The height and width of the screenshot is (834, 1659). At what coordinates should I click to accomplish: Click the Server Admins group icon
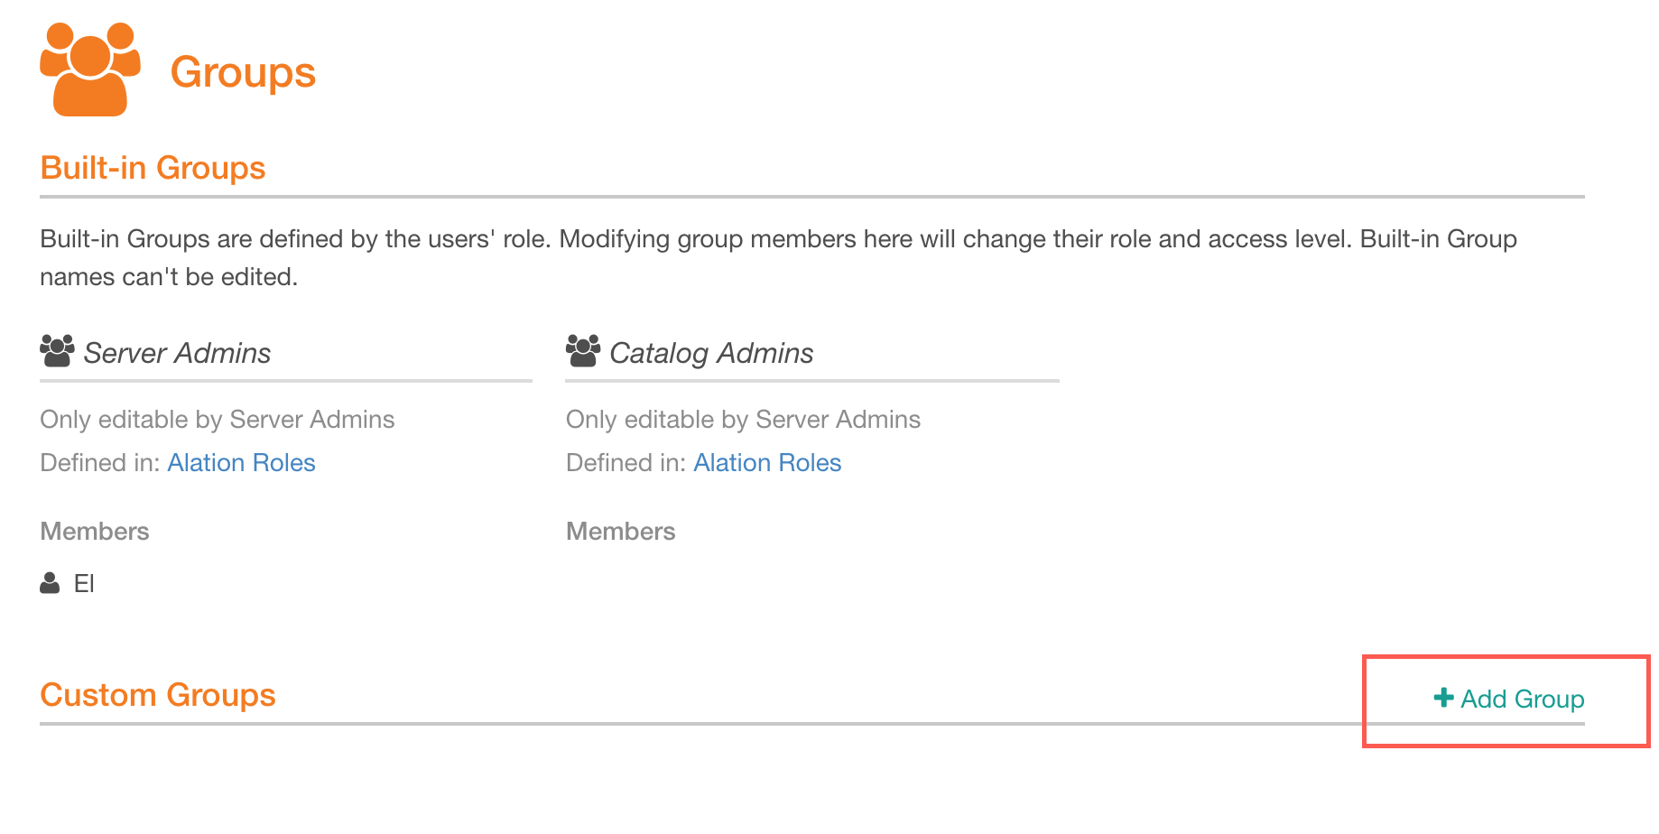click(x=57, y=351)
